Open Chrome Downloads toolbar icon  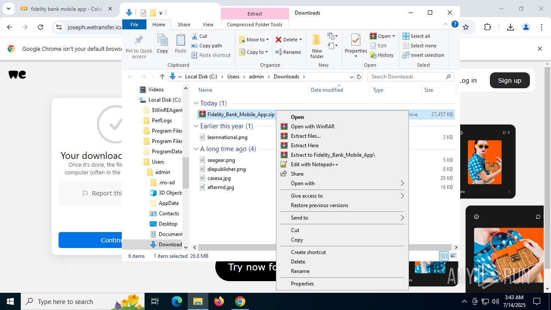pos(511,27)
